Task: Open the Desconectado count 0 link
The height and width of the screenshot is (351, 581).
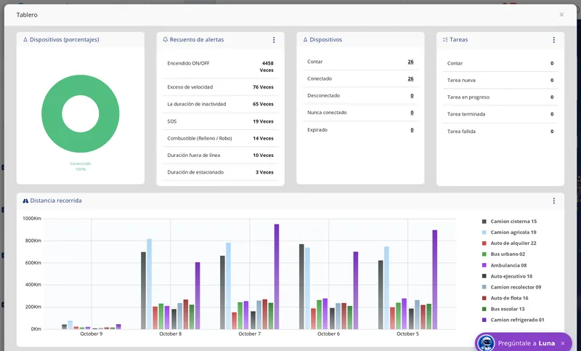Action: tap(412, 96)
